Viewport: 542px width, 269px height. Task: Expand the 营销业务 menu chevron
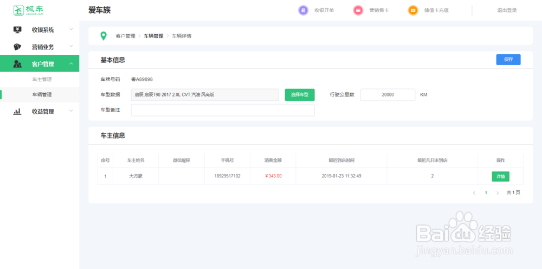[x=71, y=46]
